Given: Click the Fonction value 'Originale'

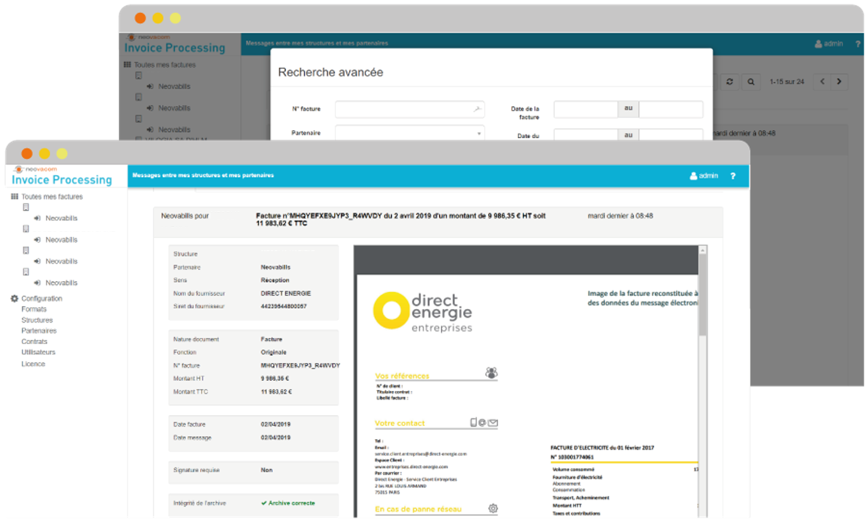Looking at the screenshot, I should point(273,352).
